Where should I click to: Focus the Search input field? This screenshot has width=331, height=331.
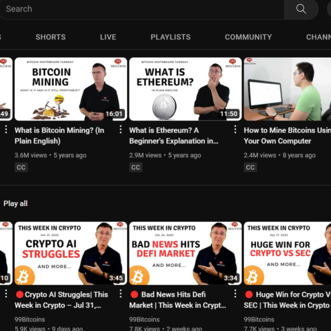[142, 9]
